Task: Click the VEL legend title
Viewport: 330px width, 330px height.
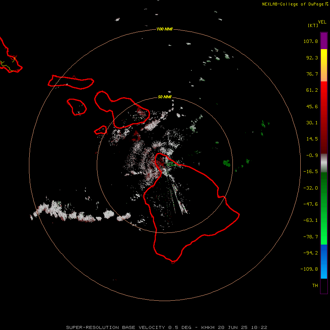Action: (322, 22)
